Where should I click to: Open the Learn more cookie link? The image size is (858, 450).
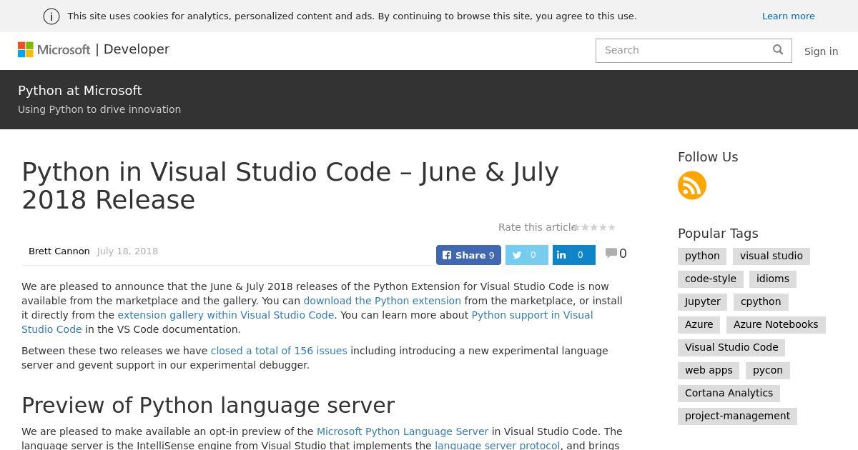[788, 16]
